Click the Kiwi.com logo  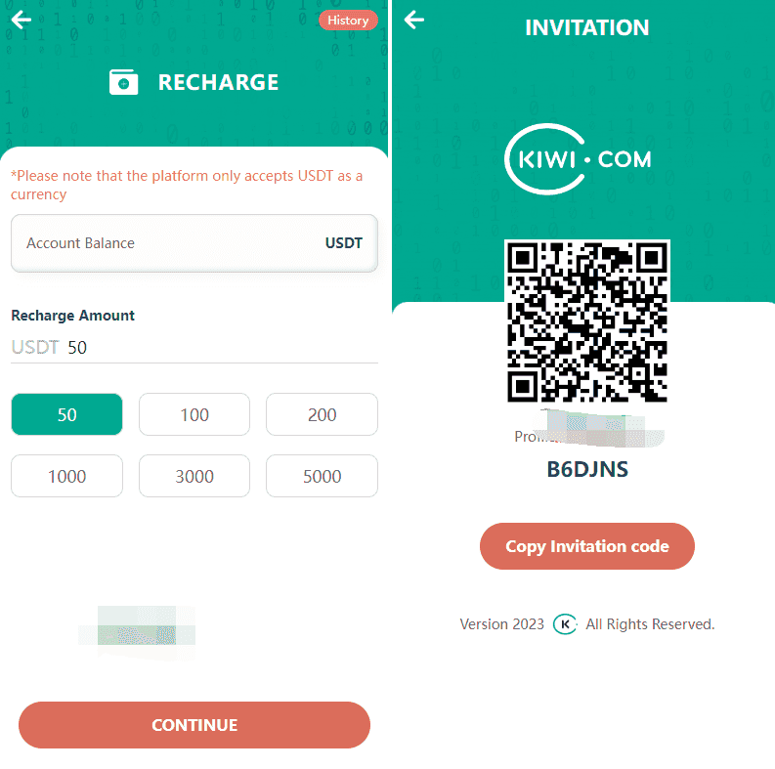pyautogui.click(x=578, y=159)
